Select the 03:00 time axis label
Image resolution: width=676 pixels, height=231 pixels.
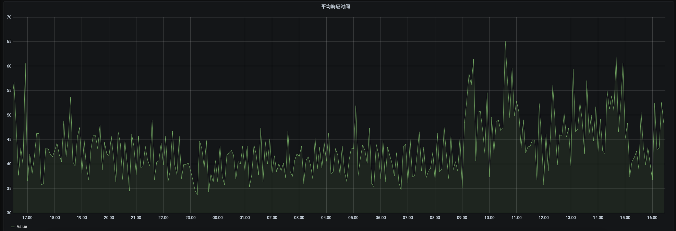(x=299, y=218)
